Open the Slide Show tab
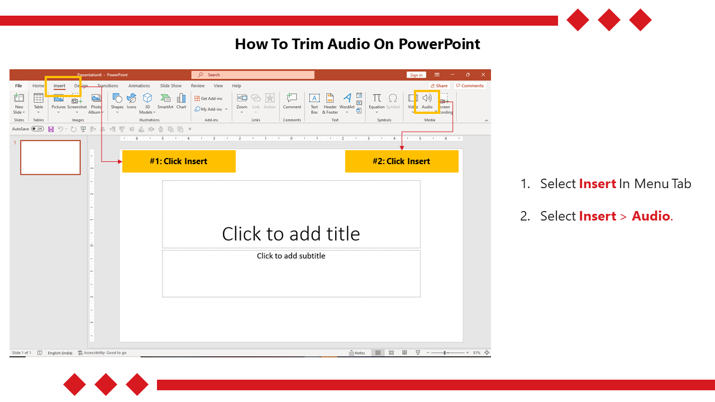The height and width of the screenshot is (402, 715). tap(171, 86)
